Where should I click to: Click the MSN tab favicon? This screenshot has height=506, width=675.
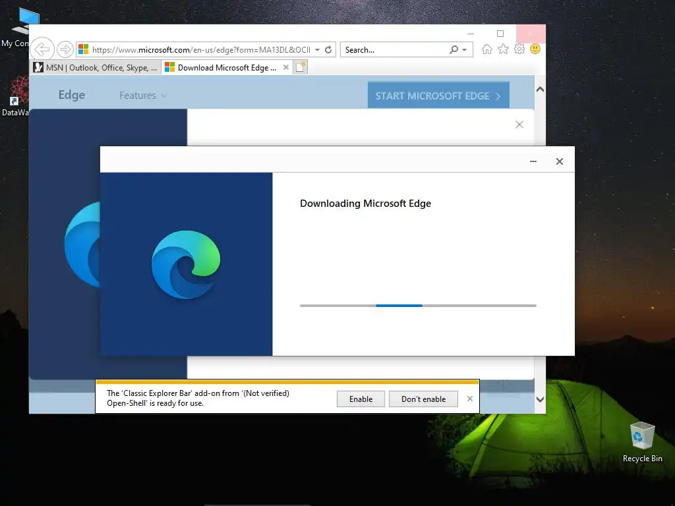[x=38, y=68]
